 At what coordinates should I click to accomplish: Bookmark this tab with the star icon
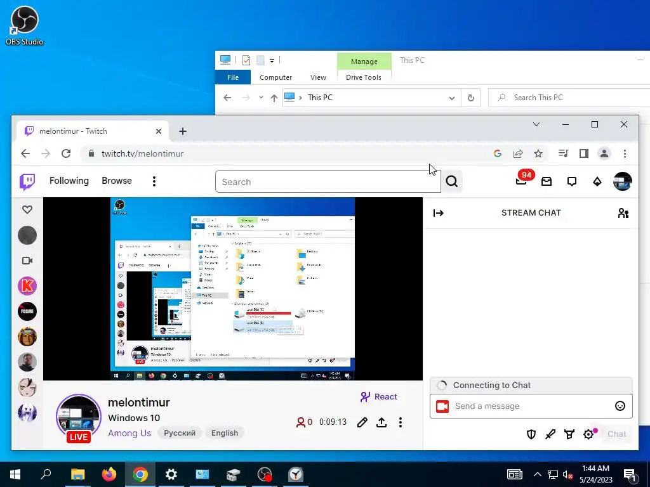(538, 153)
